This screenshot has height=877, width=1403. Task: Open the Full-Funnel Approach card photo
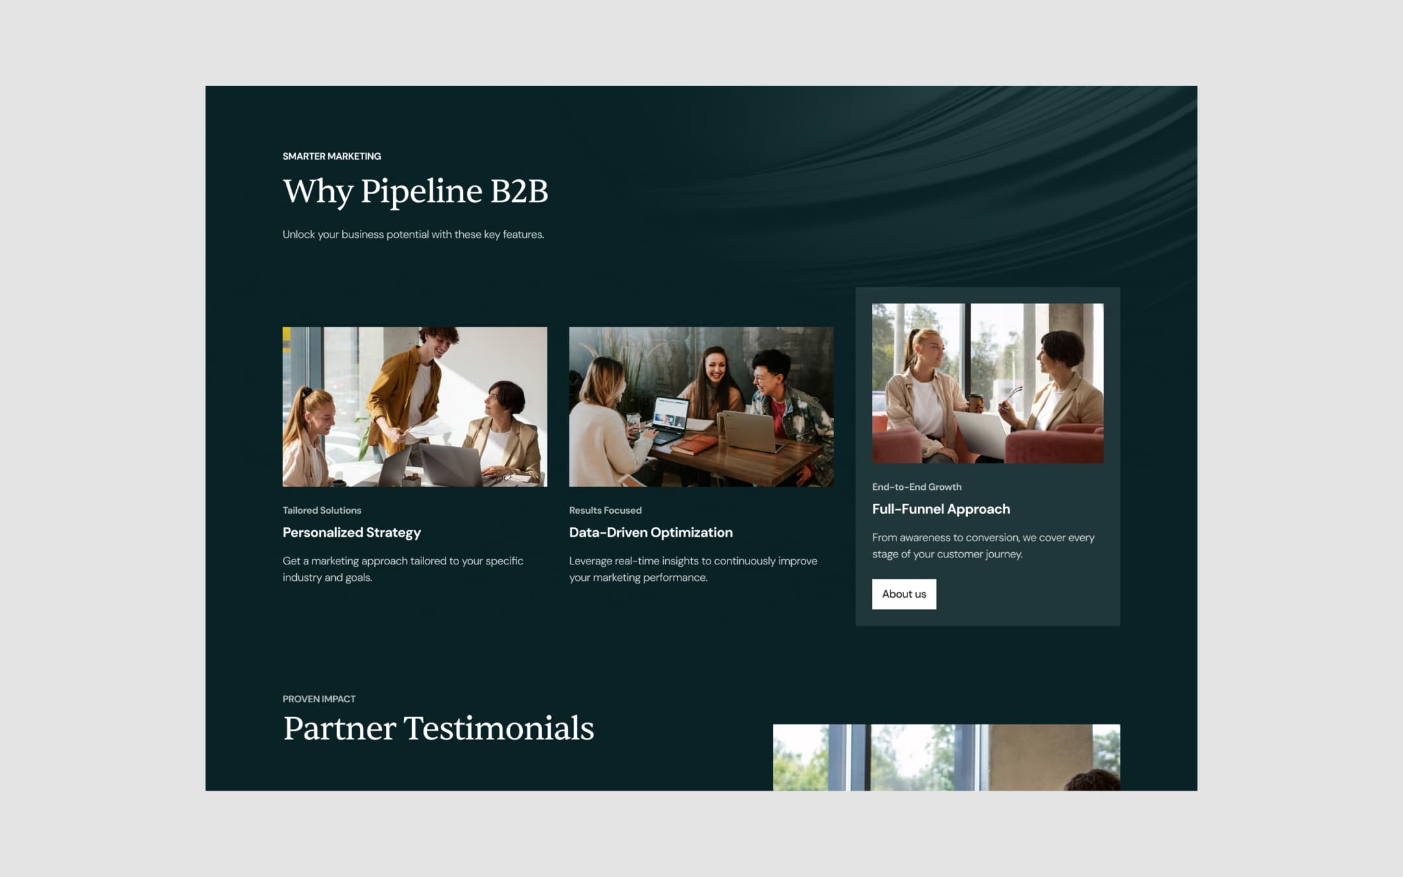[x=987, y=383]
